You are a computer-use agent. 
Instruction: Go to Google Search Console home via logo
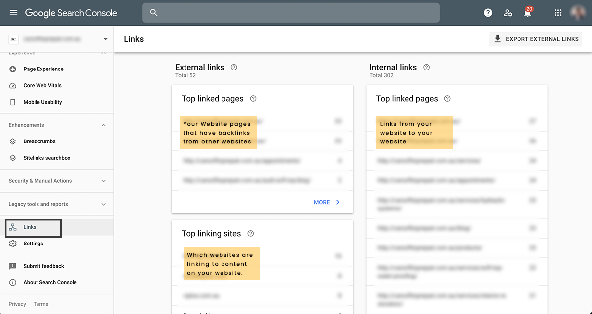point(71,13)
